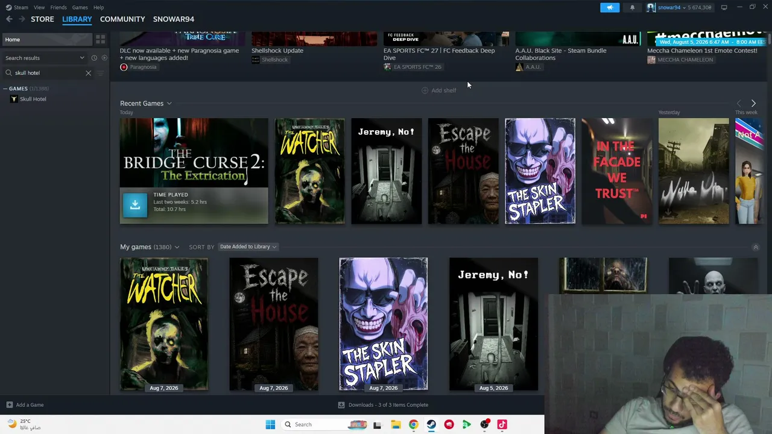Switch to the COMMUNITY tab
The height and width of the screenshot is (434, 772).
click(122, 19)
